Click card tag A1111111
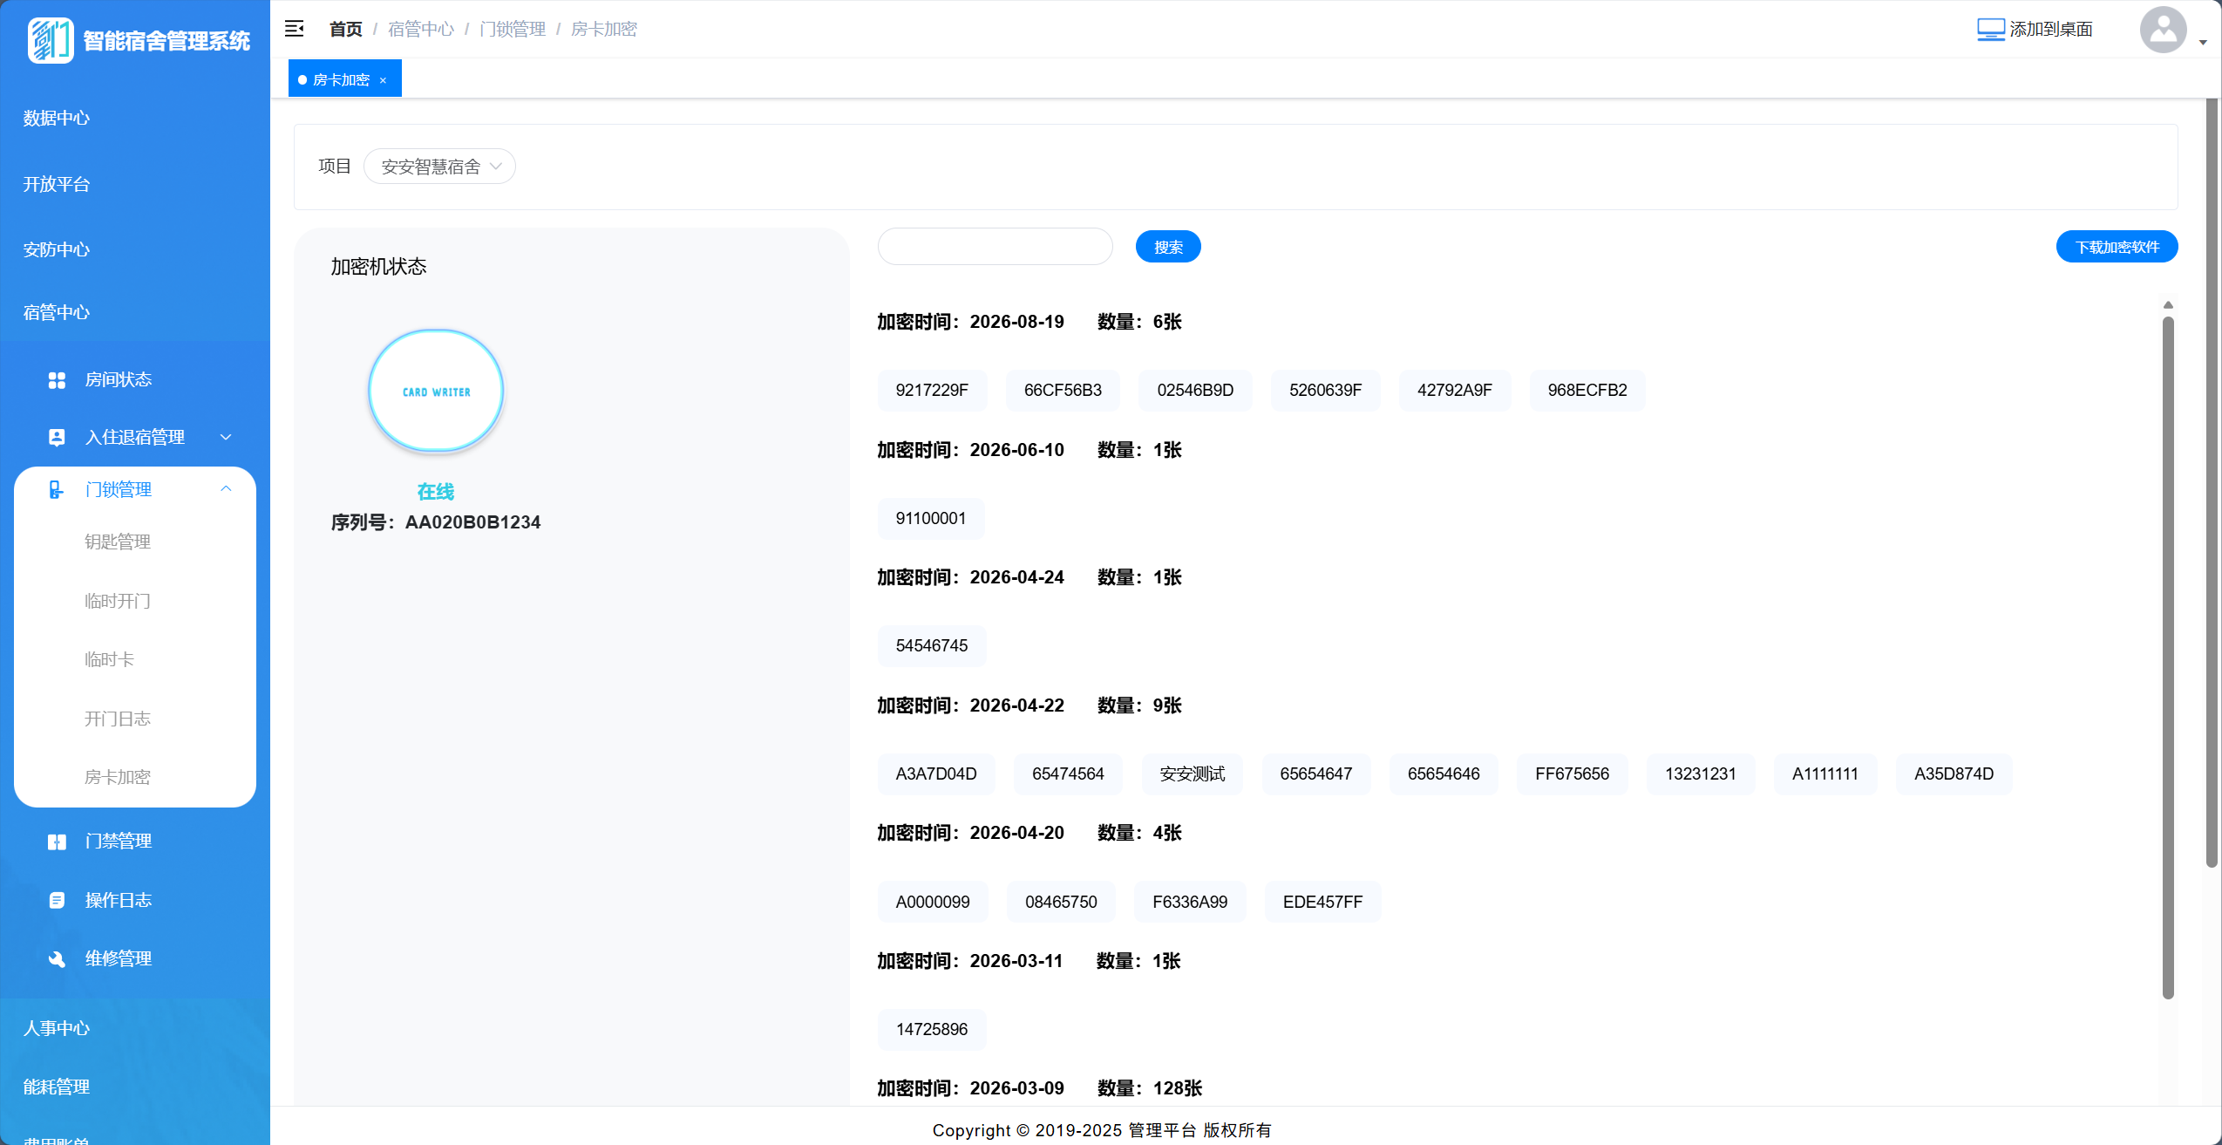The image size is (2222, 1145). 1825,774
